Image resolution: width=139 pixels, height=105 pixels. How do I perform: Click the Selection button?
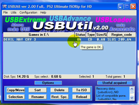[x=16, y=97]
